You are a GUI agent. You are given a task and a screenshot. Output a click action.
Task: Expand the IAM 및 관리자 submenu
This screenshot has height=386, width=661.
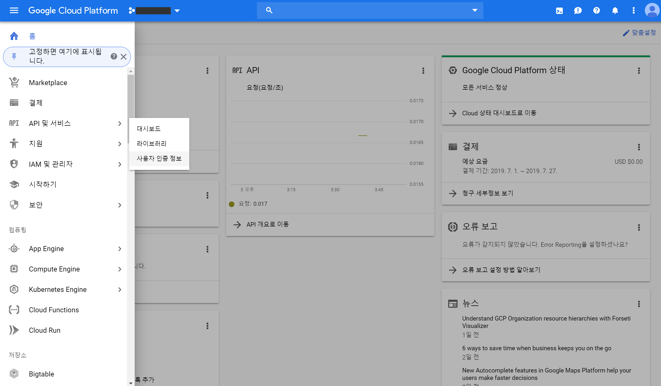(x=120, y=164)
